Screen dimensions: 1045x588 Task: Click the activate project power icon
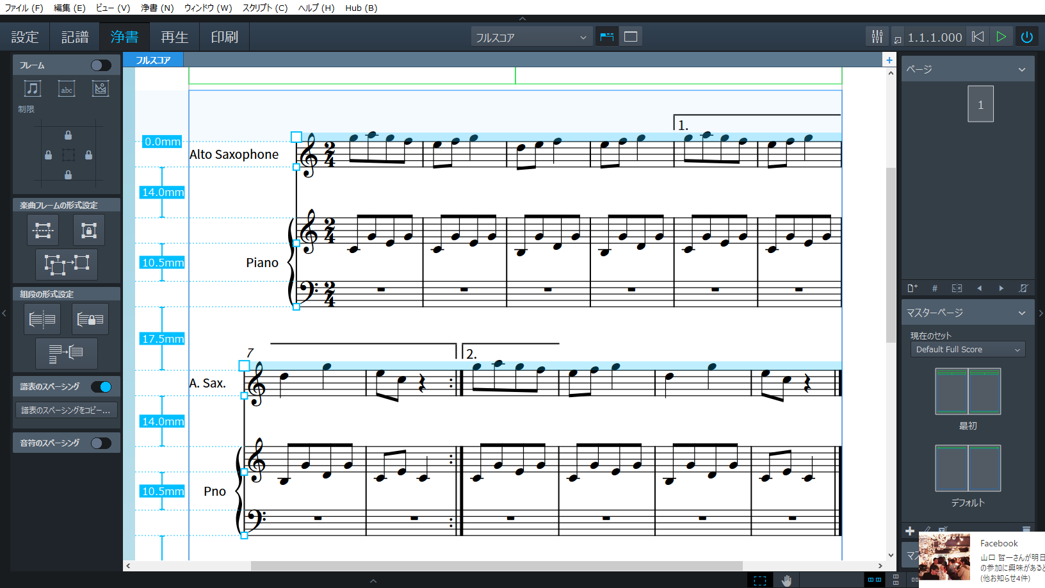(x=1027, y=37)
